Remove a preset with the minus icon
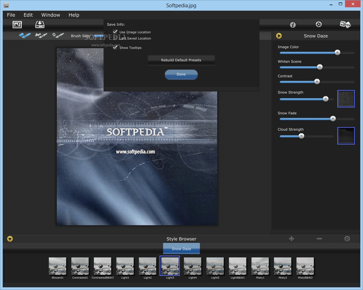 coord(319,239)
